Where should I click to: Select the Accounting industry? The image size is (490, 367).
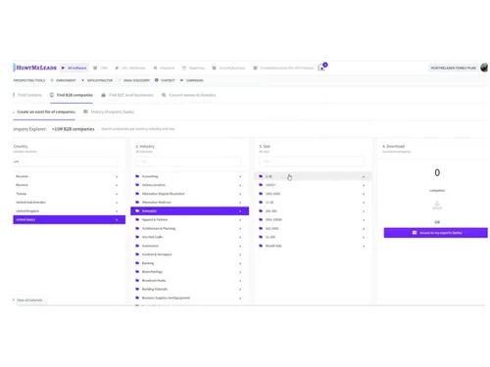point(189,176)
